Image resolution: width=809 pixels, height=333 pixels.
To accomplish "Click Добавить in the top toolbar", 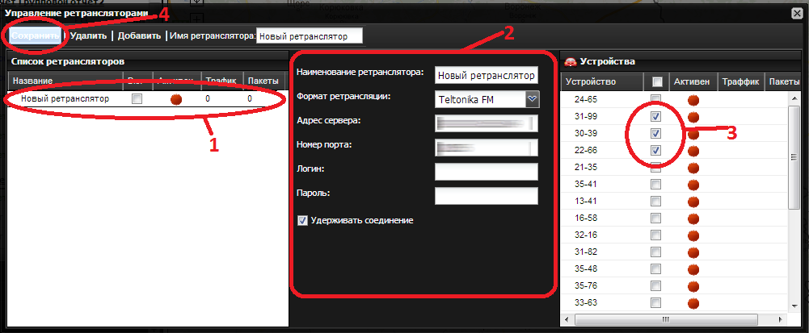I will coord(141,36).
